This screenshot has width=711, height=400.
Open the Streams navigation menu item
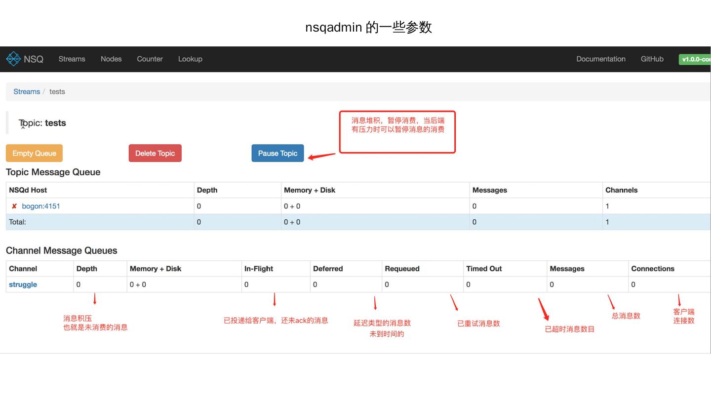(72, 59)
